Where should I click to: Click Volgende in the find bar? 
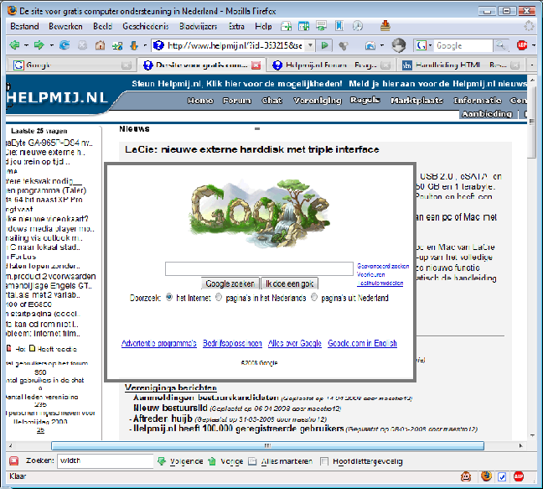181,461
